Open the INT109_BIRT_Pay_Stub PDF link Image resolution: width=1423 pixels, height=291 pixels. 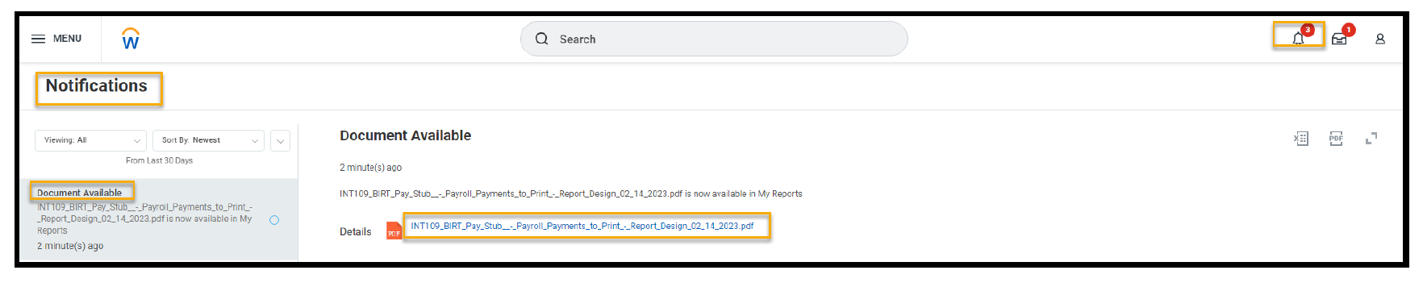582,226
